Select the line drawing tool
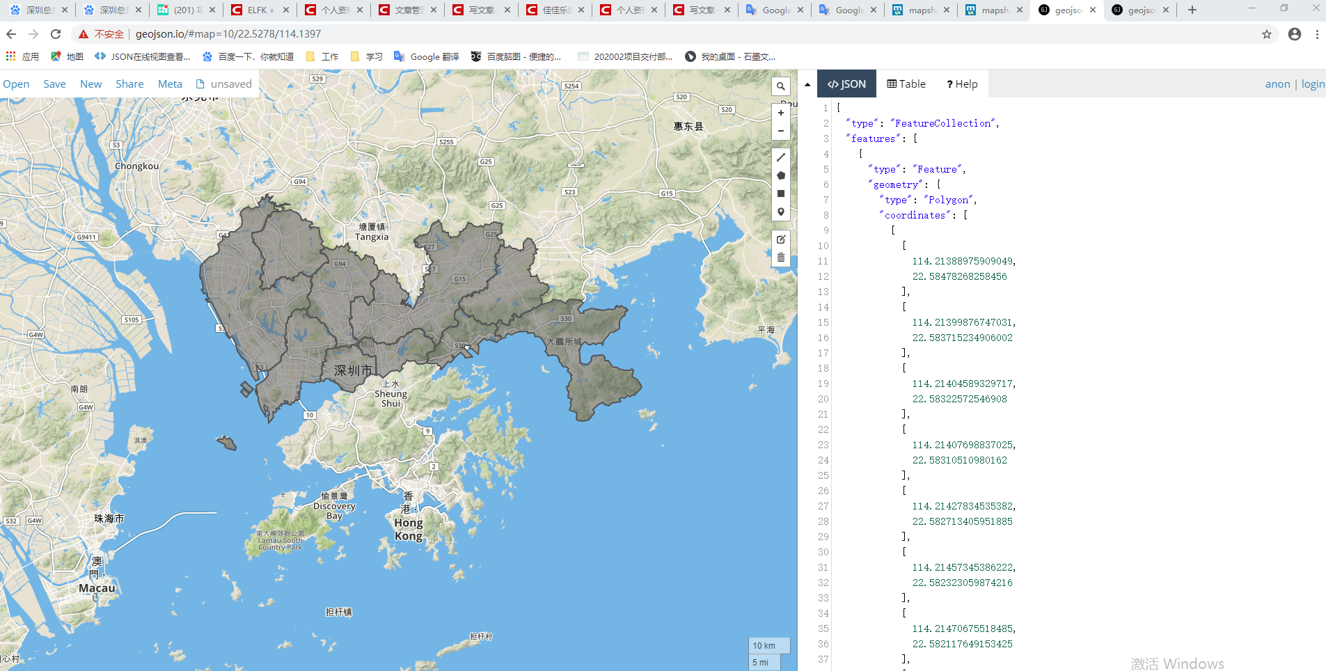This screenshot has height=671, width=1326. point(780,157)
